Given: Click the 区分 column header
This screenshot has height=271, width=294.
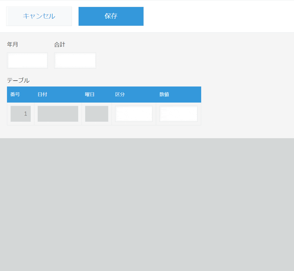Looking at the screenshot, I should [120, 94].
